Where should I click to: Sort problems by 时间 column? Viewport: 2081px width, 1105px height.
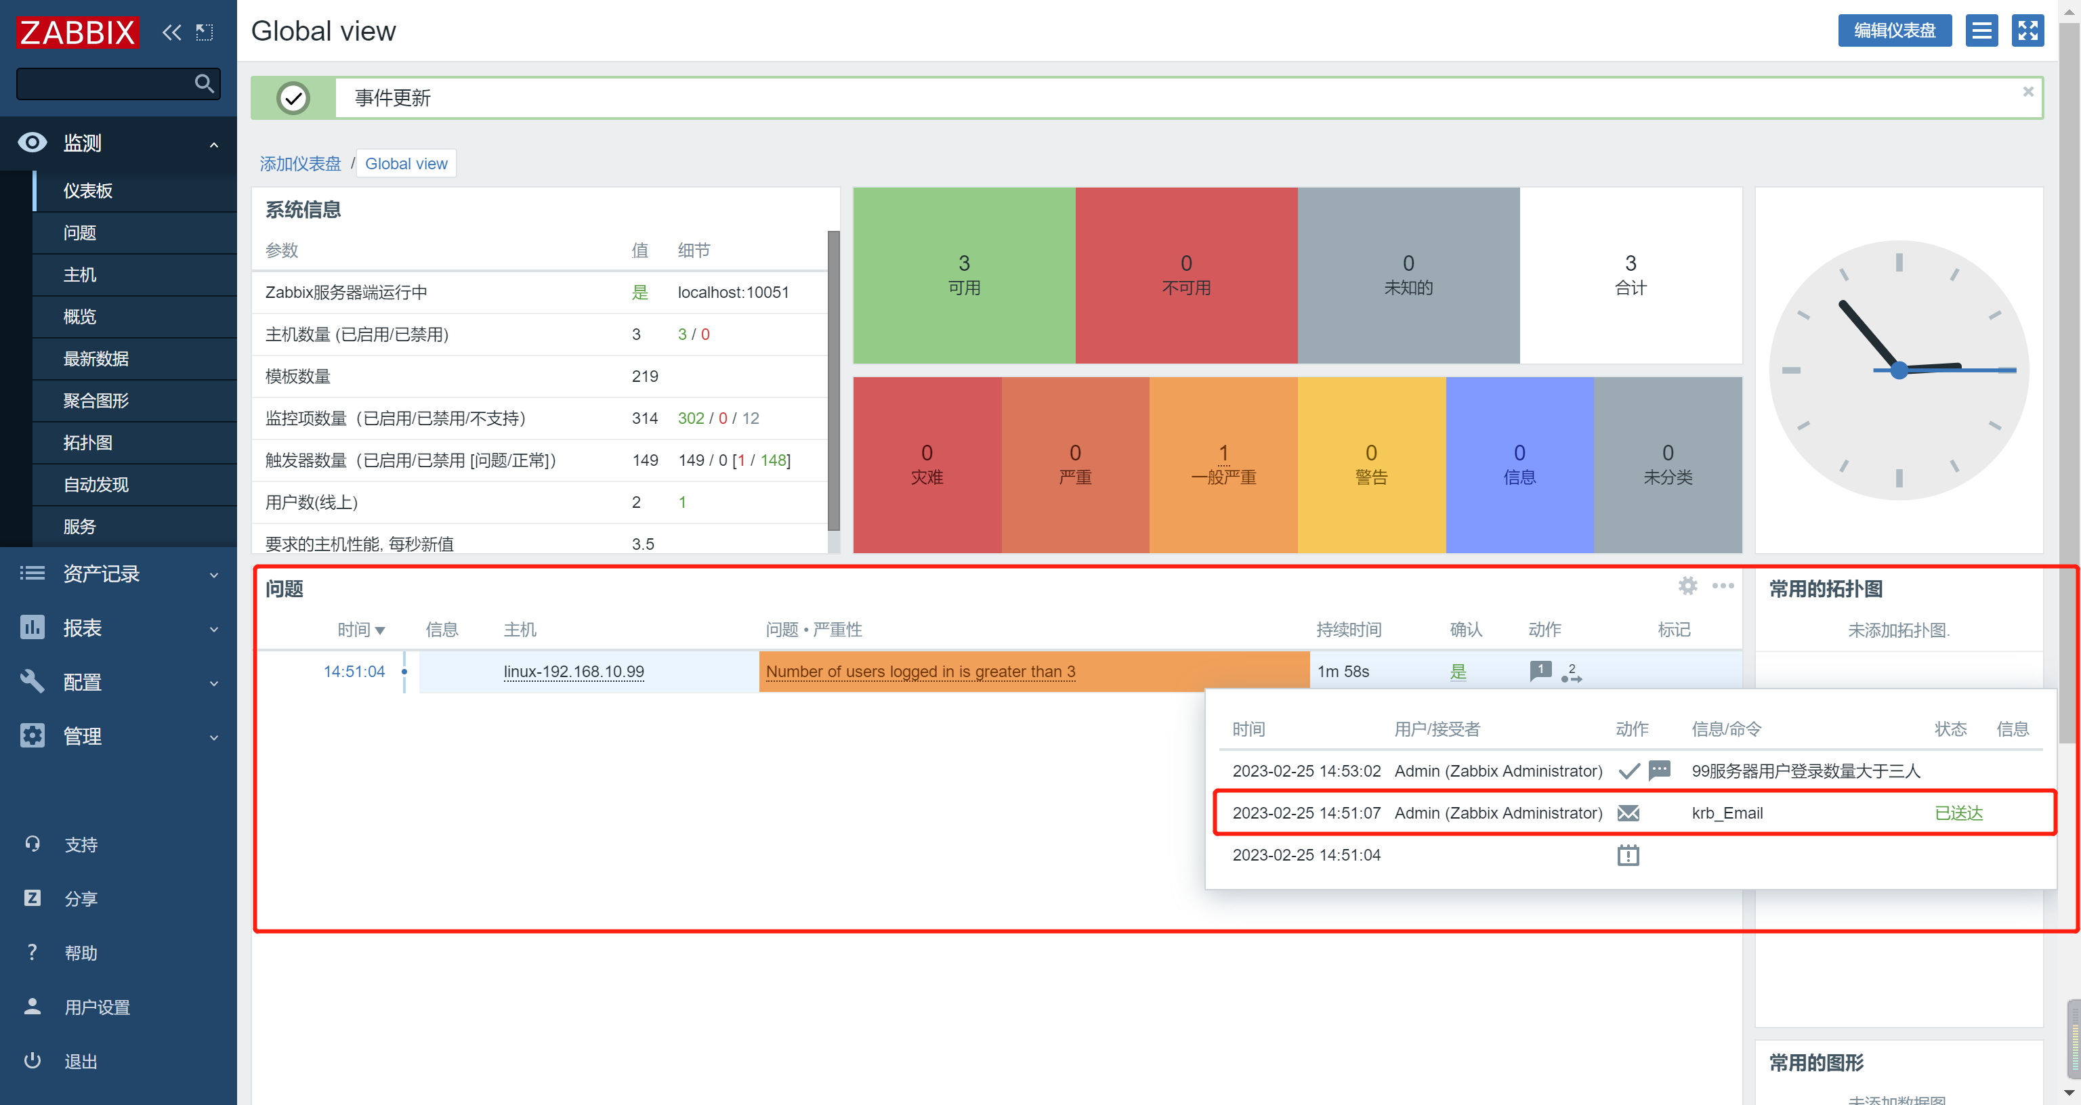(361, 629)
